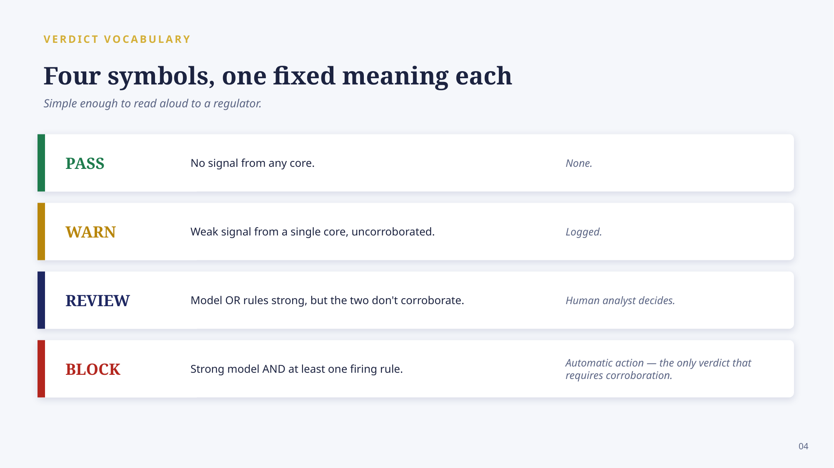Viewport: 834px width, 468px height.
Task: Click the green PASS color bar
Action: click(x=41, y=163)
